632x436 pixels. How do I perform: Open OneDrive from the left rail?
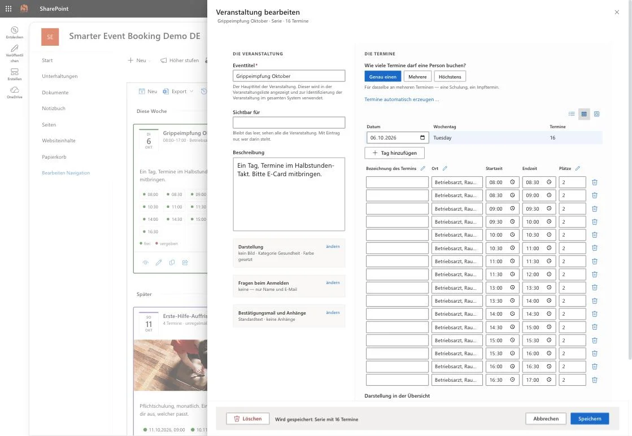(15, 92)
